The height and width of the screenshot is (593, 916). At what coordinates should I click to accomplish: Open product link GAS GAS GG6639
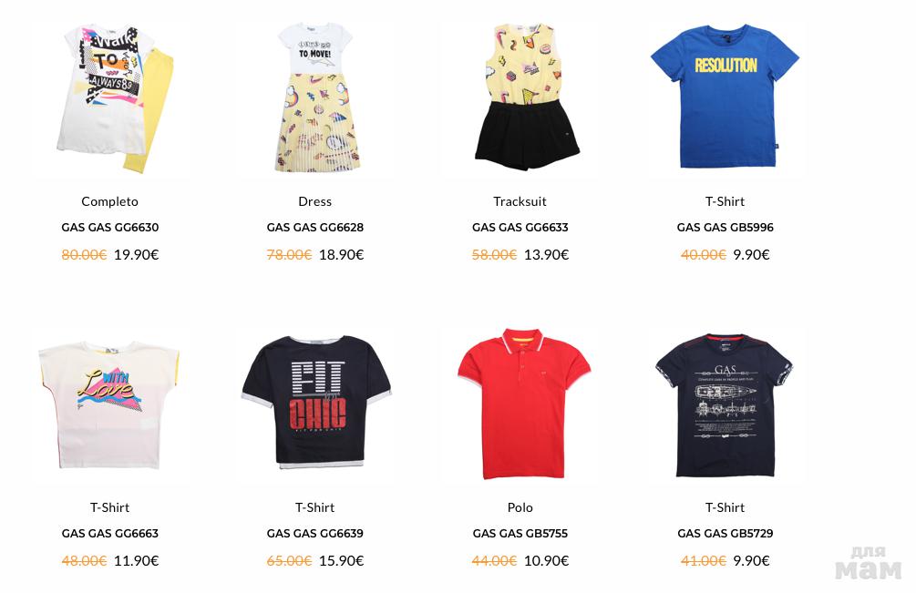314,534
